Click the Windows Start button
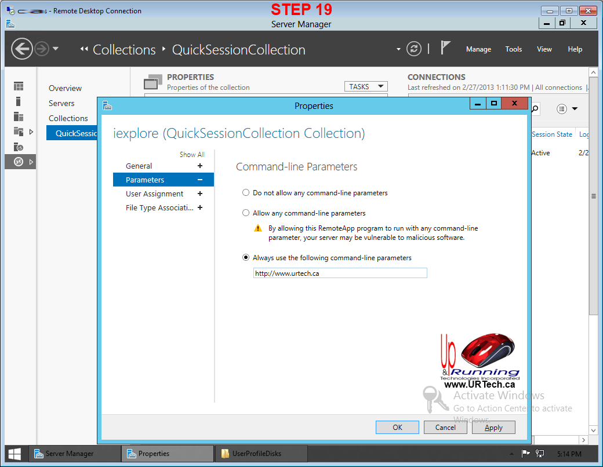603x467 pixels. coord(15,454)
